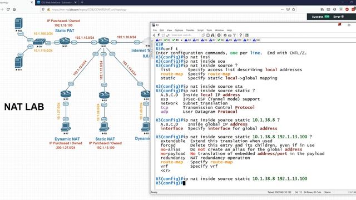Click the Copy icon in SecureCRT toolbar
The image size is (356, 200).
(203, 35)
